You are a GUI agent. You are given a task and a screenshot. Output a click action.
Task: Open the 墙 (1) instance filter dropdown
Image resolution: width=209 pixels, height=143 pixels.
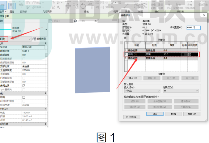[x=30, y=39]
